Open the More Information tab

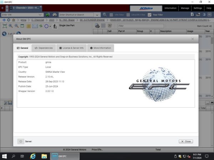pos(101,48)
